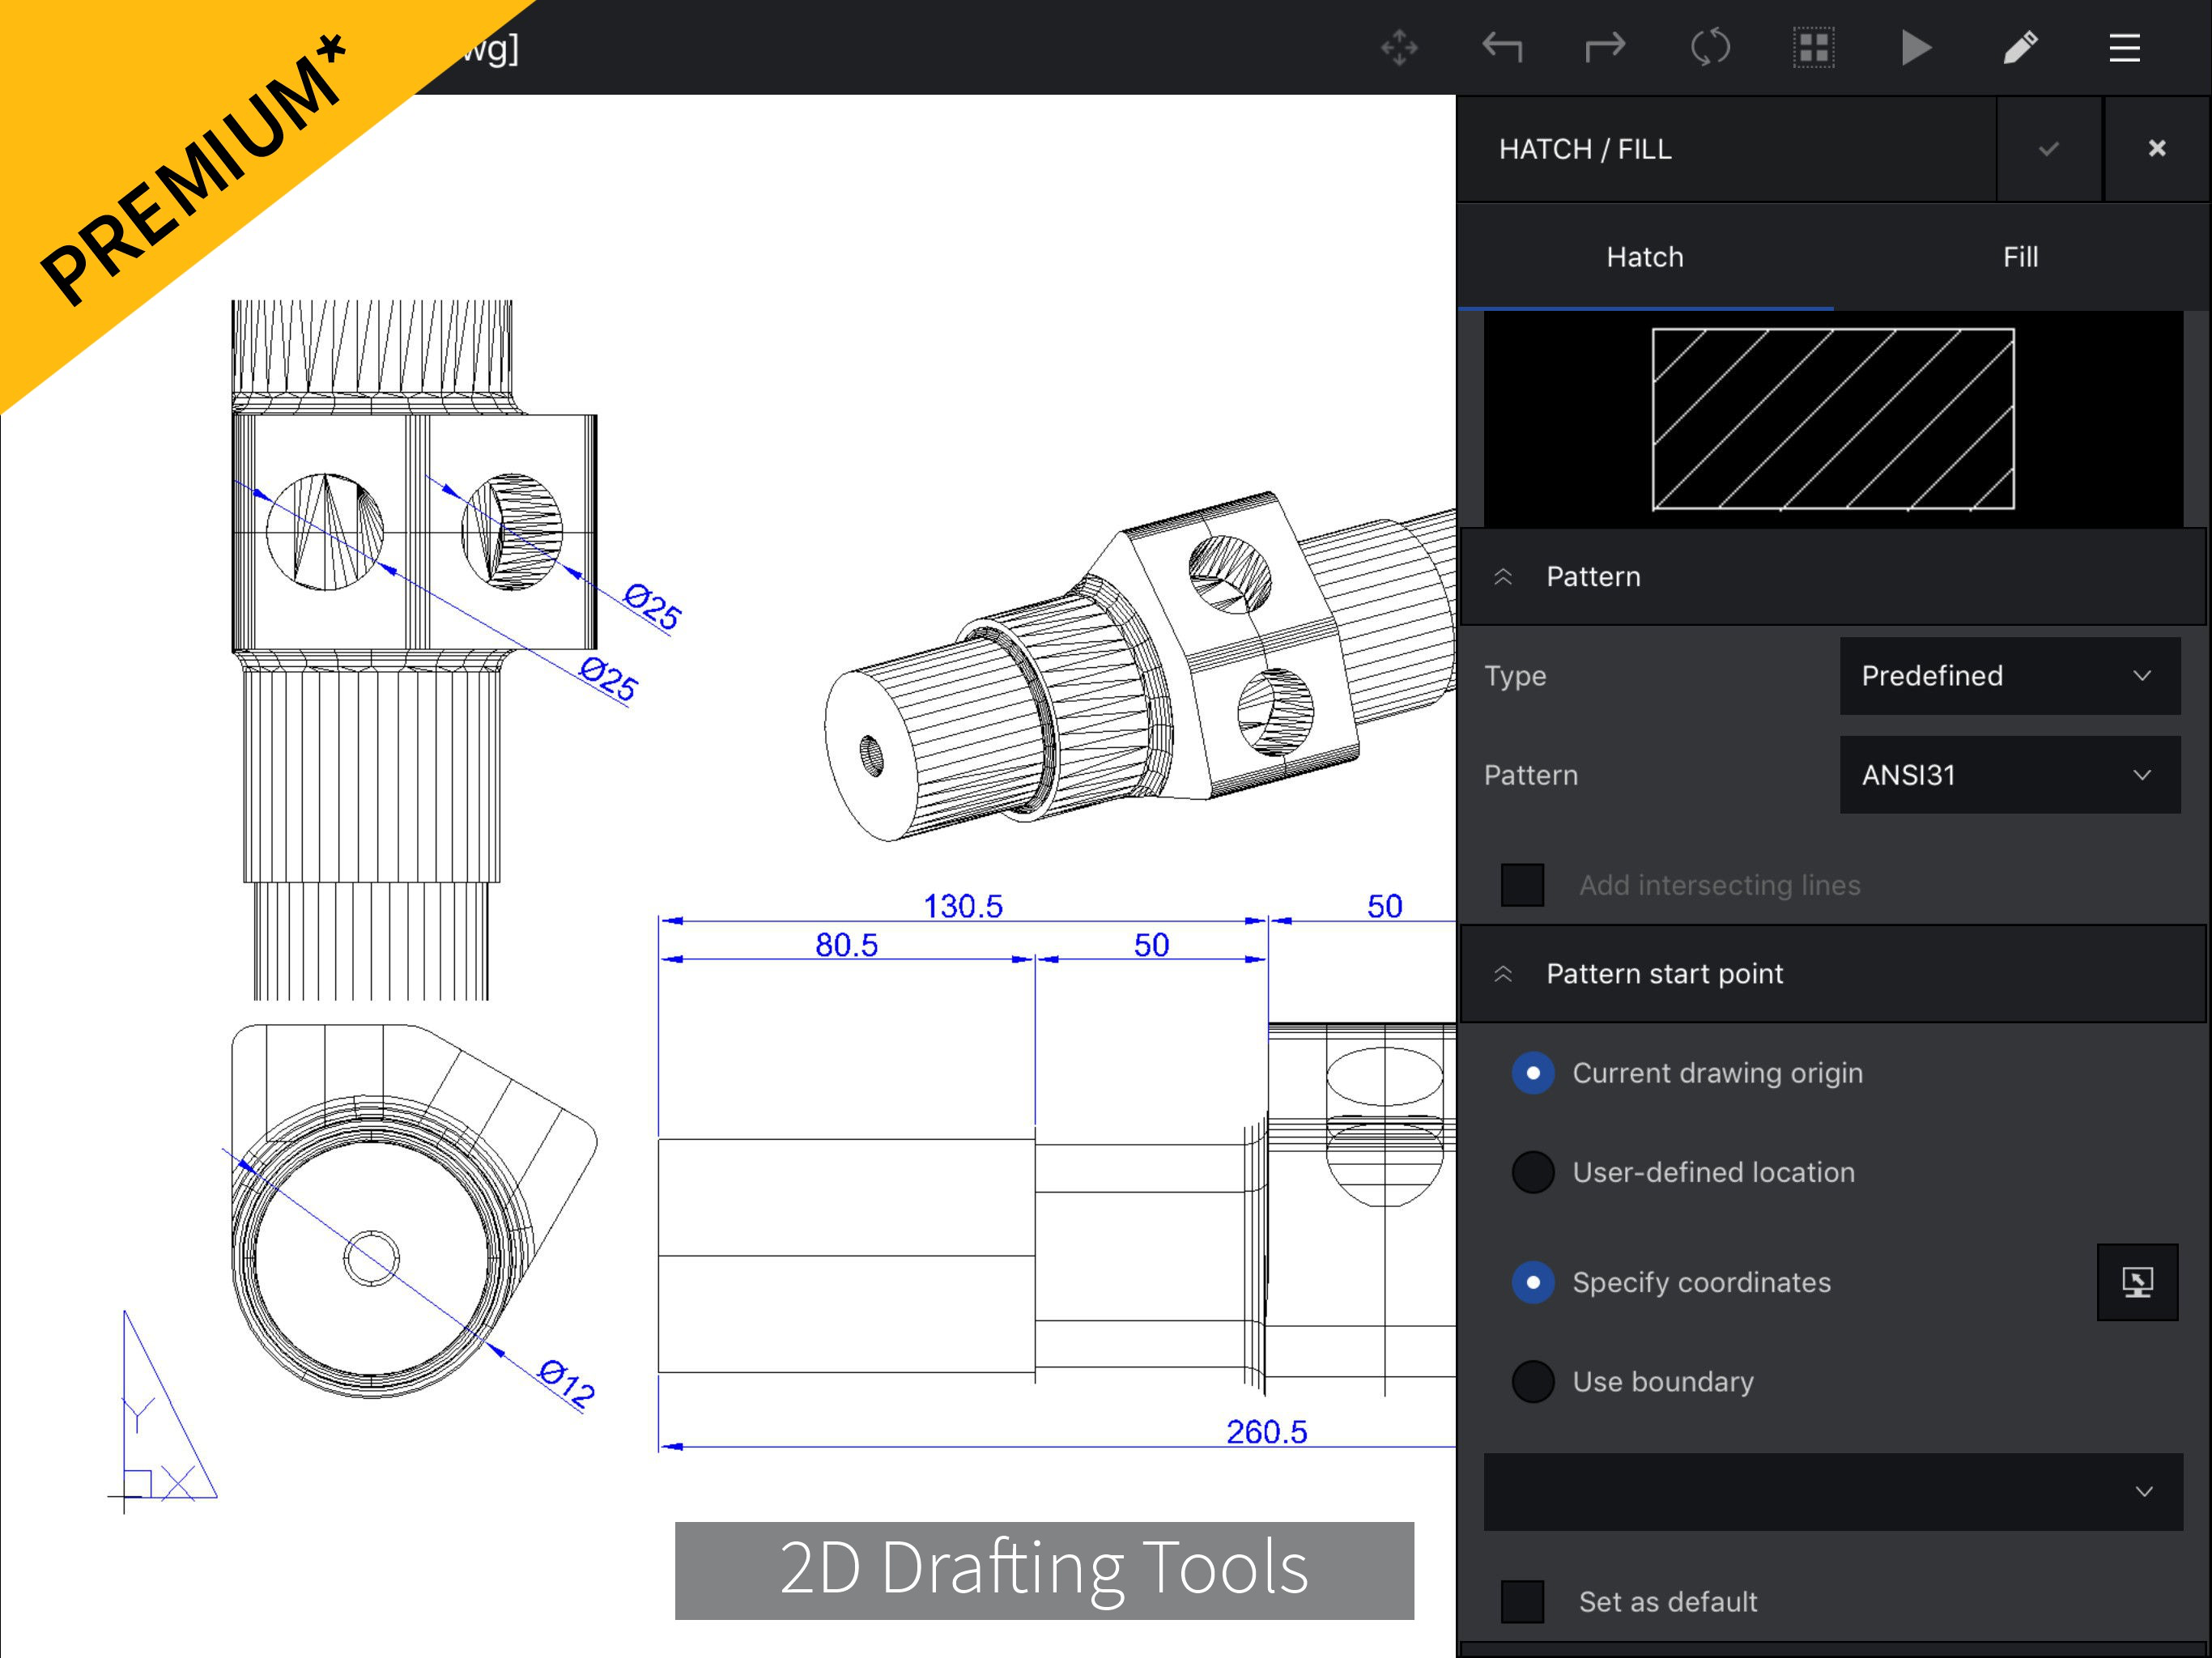Select User-defined location radio button
Viewport: 2212px width, 1658px height.
[1532, 1172]
